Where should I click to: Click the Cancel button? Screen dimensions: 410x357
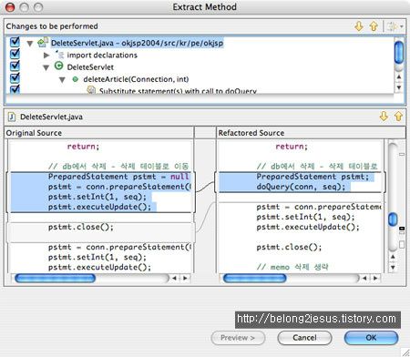click(304, 338)
